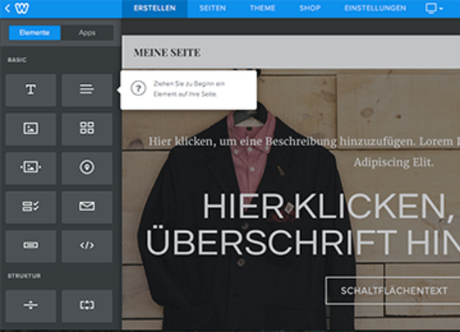Select the Text paragraph element icon
Viewport: 460px width, 332px height.
click(86, 90)
